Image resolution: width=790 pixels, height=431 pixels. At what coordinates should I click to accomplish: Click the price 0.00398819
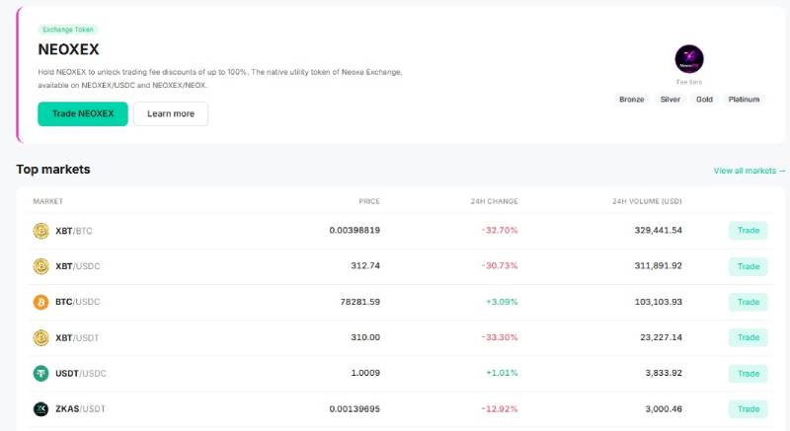coord(355,231)
